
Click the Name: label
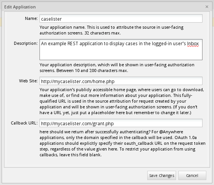coord(31,18)
